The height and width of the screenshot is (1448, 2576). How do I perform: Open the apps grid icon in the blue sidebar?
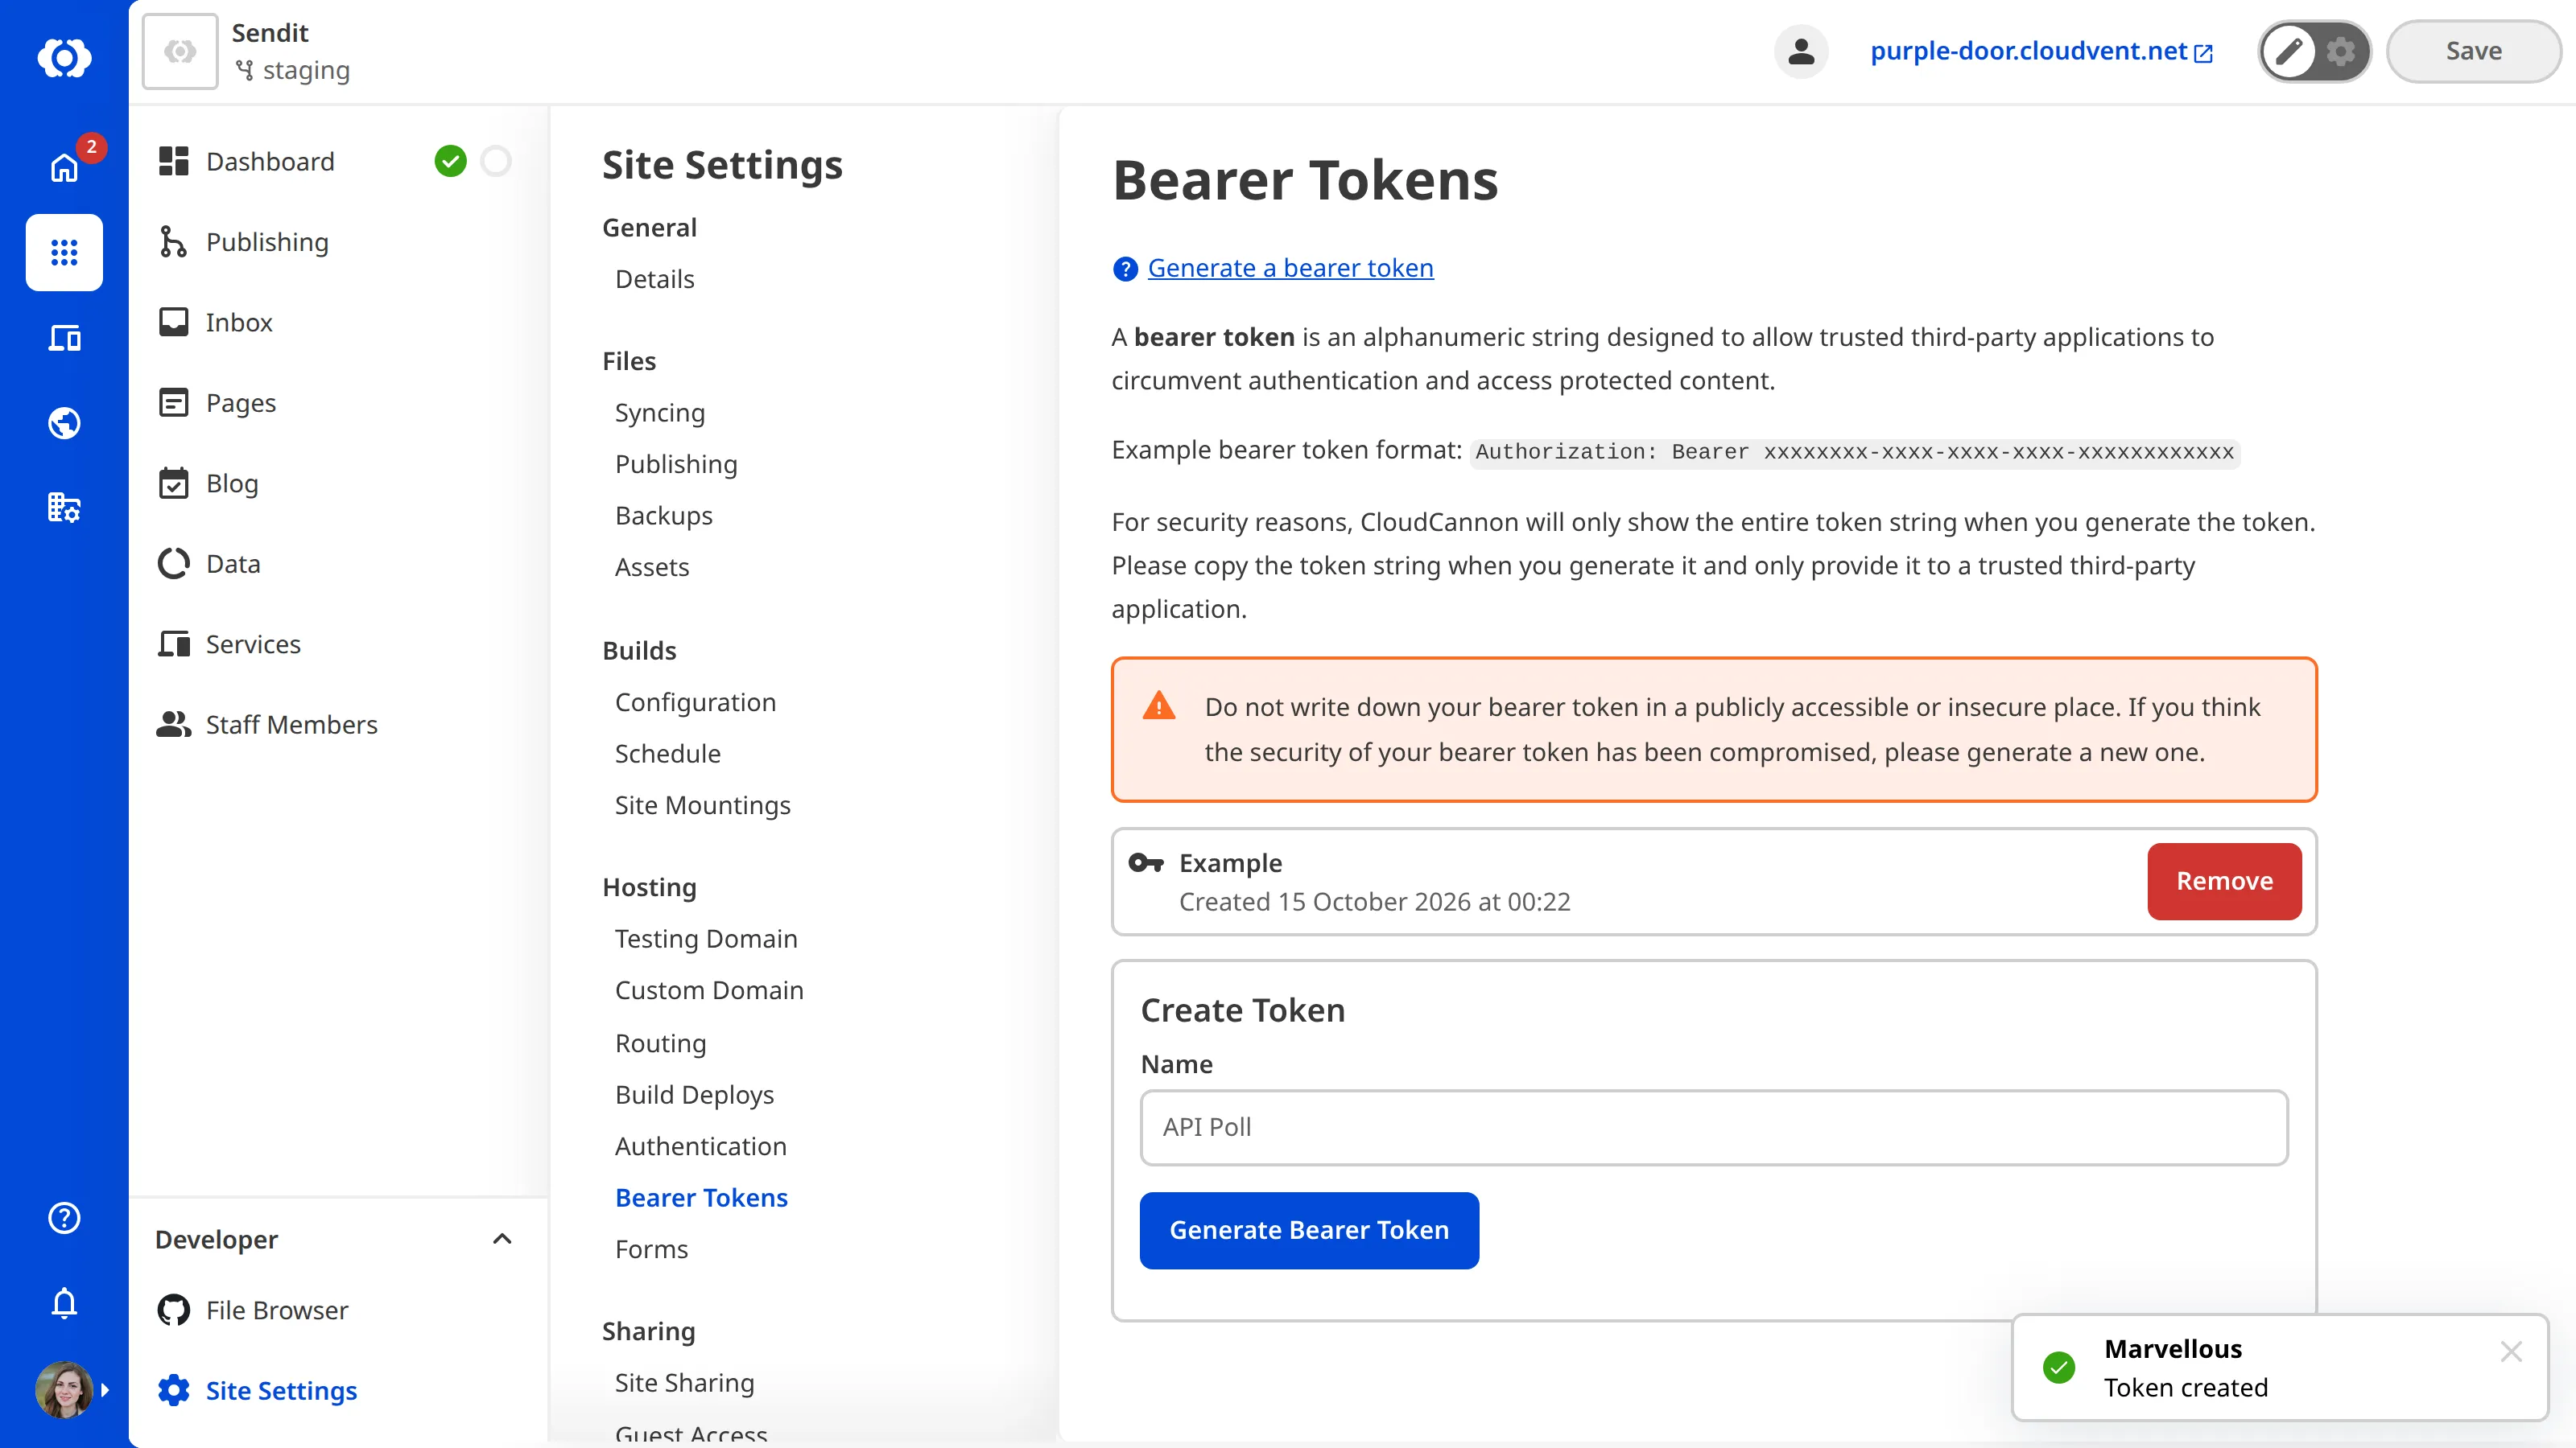click(x=64, y=252)
